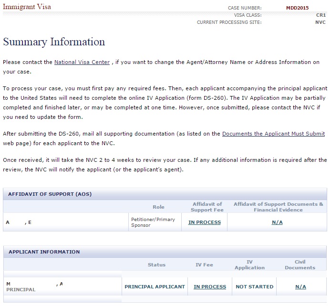The image size is (331, 307).
Task: Click the CASE NUMBER label
Action: (245, 8)
